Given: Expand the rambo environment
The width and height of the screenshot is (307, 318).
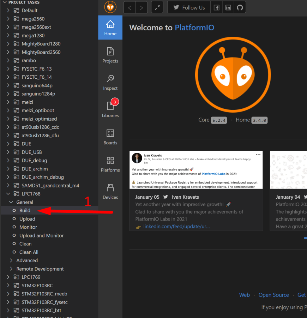Looking at the screenshot, I should 8,60.
